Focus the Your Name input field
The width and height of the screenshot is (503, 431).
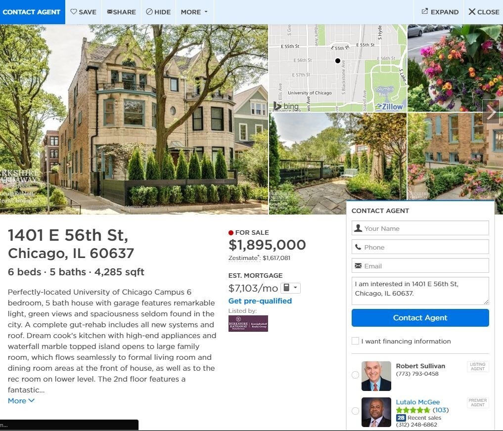420,228
